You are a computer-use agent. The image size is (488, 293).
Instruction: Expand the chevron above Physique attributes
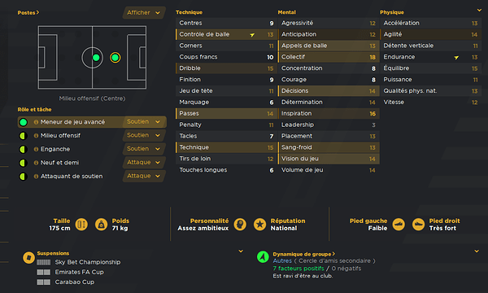(479, 11)
